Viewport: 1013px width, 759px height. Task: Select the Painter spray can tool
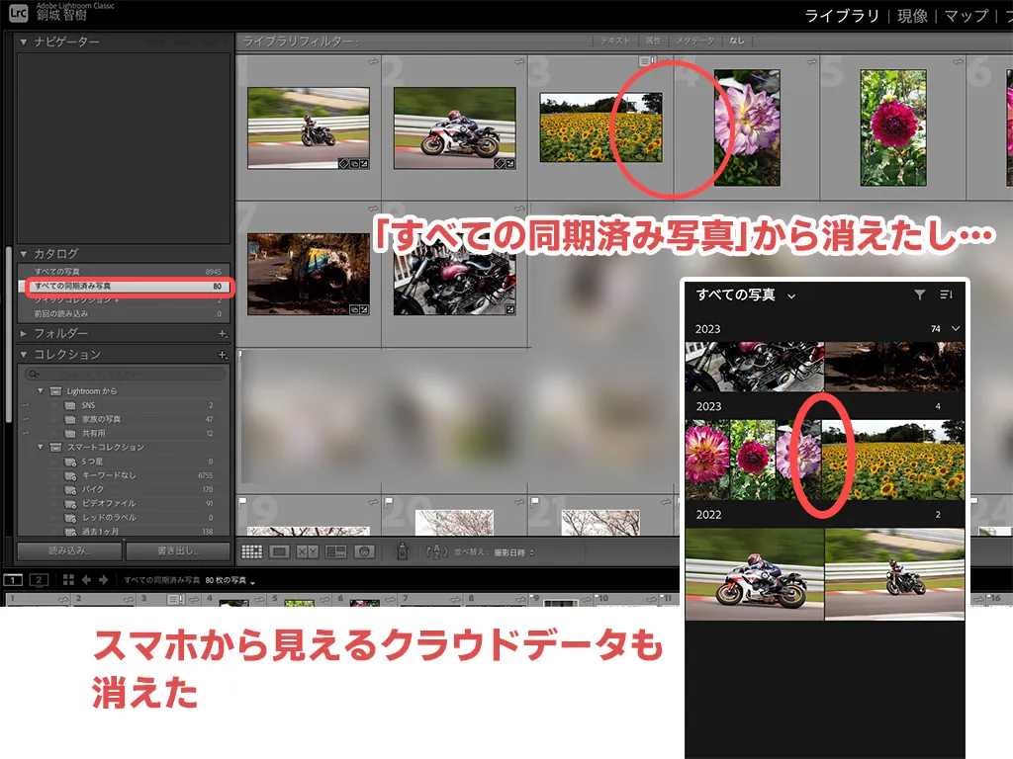pos(403,552)
